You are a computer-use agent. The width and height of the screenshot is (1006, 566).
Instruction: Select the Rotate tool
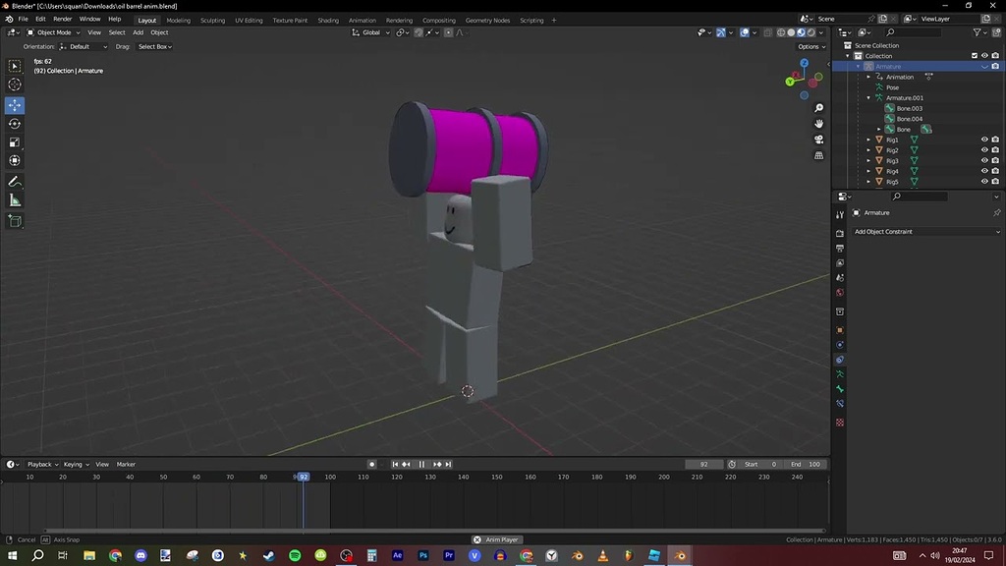pyautogui.click(x=15, y=123)
